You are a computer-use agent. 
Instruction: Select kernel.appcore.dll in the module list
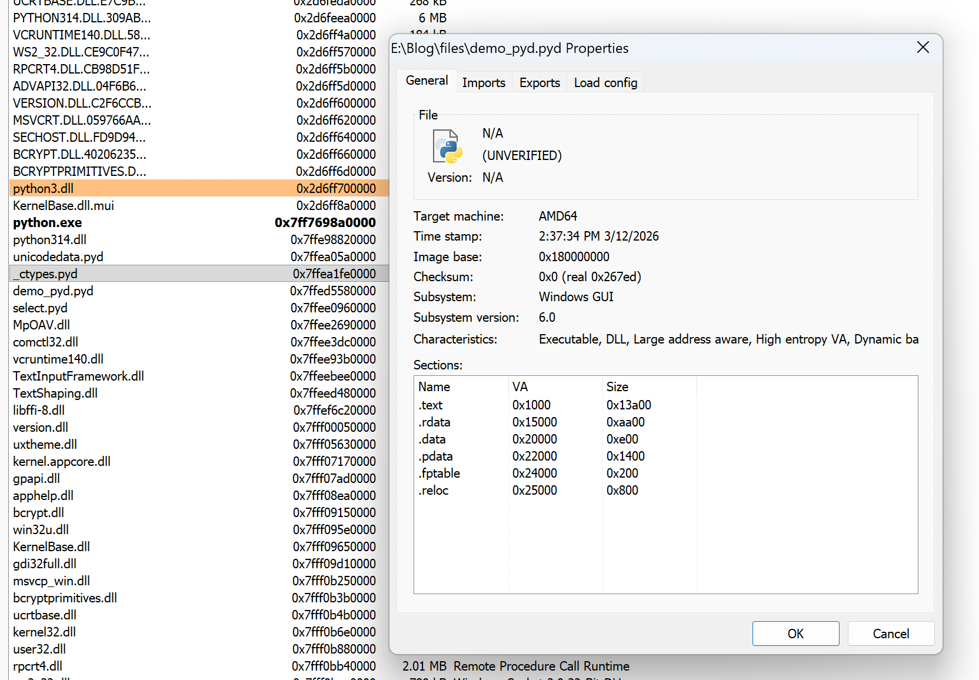[x=199, y=462]
